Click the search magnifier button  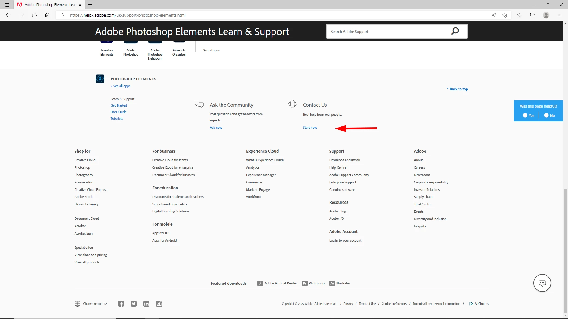point(455,31)
